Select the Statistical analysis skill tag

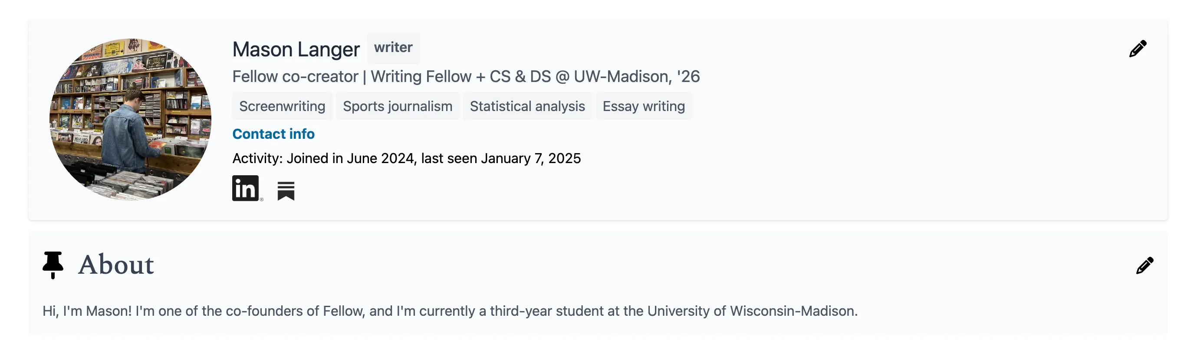527,106
